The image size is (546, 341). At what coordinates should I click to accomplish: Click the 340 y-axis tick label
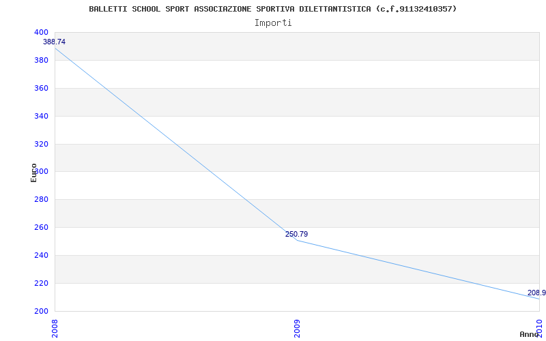click(41, 116)
